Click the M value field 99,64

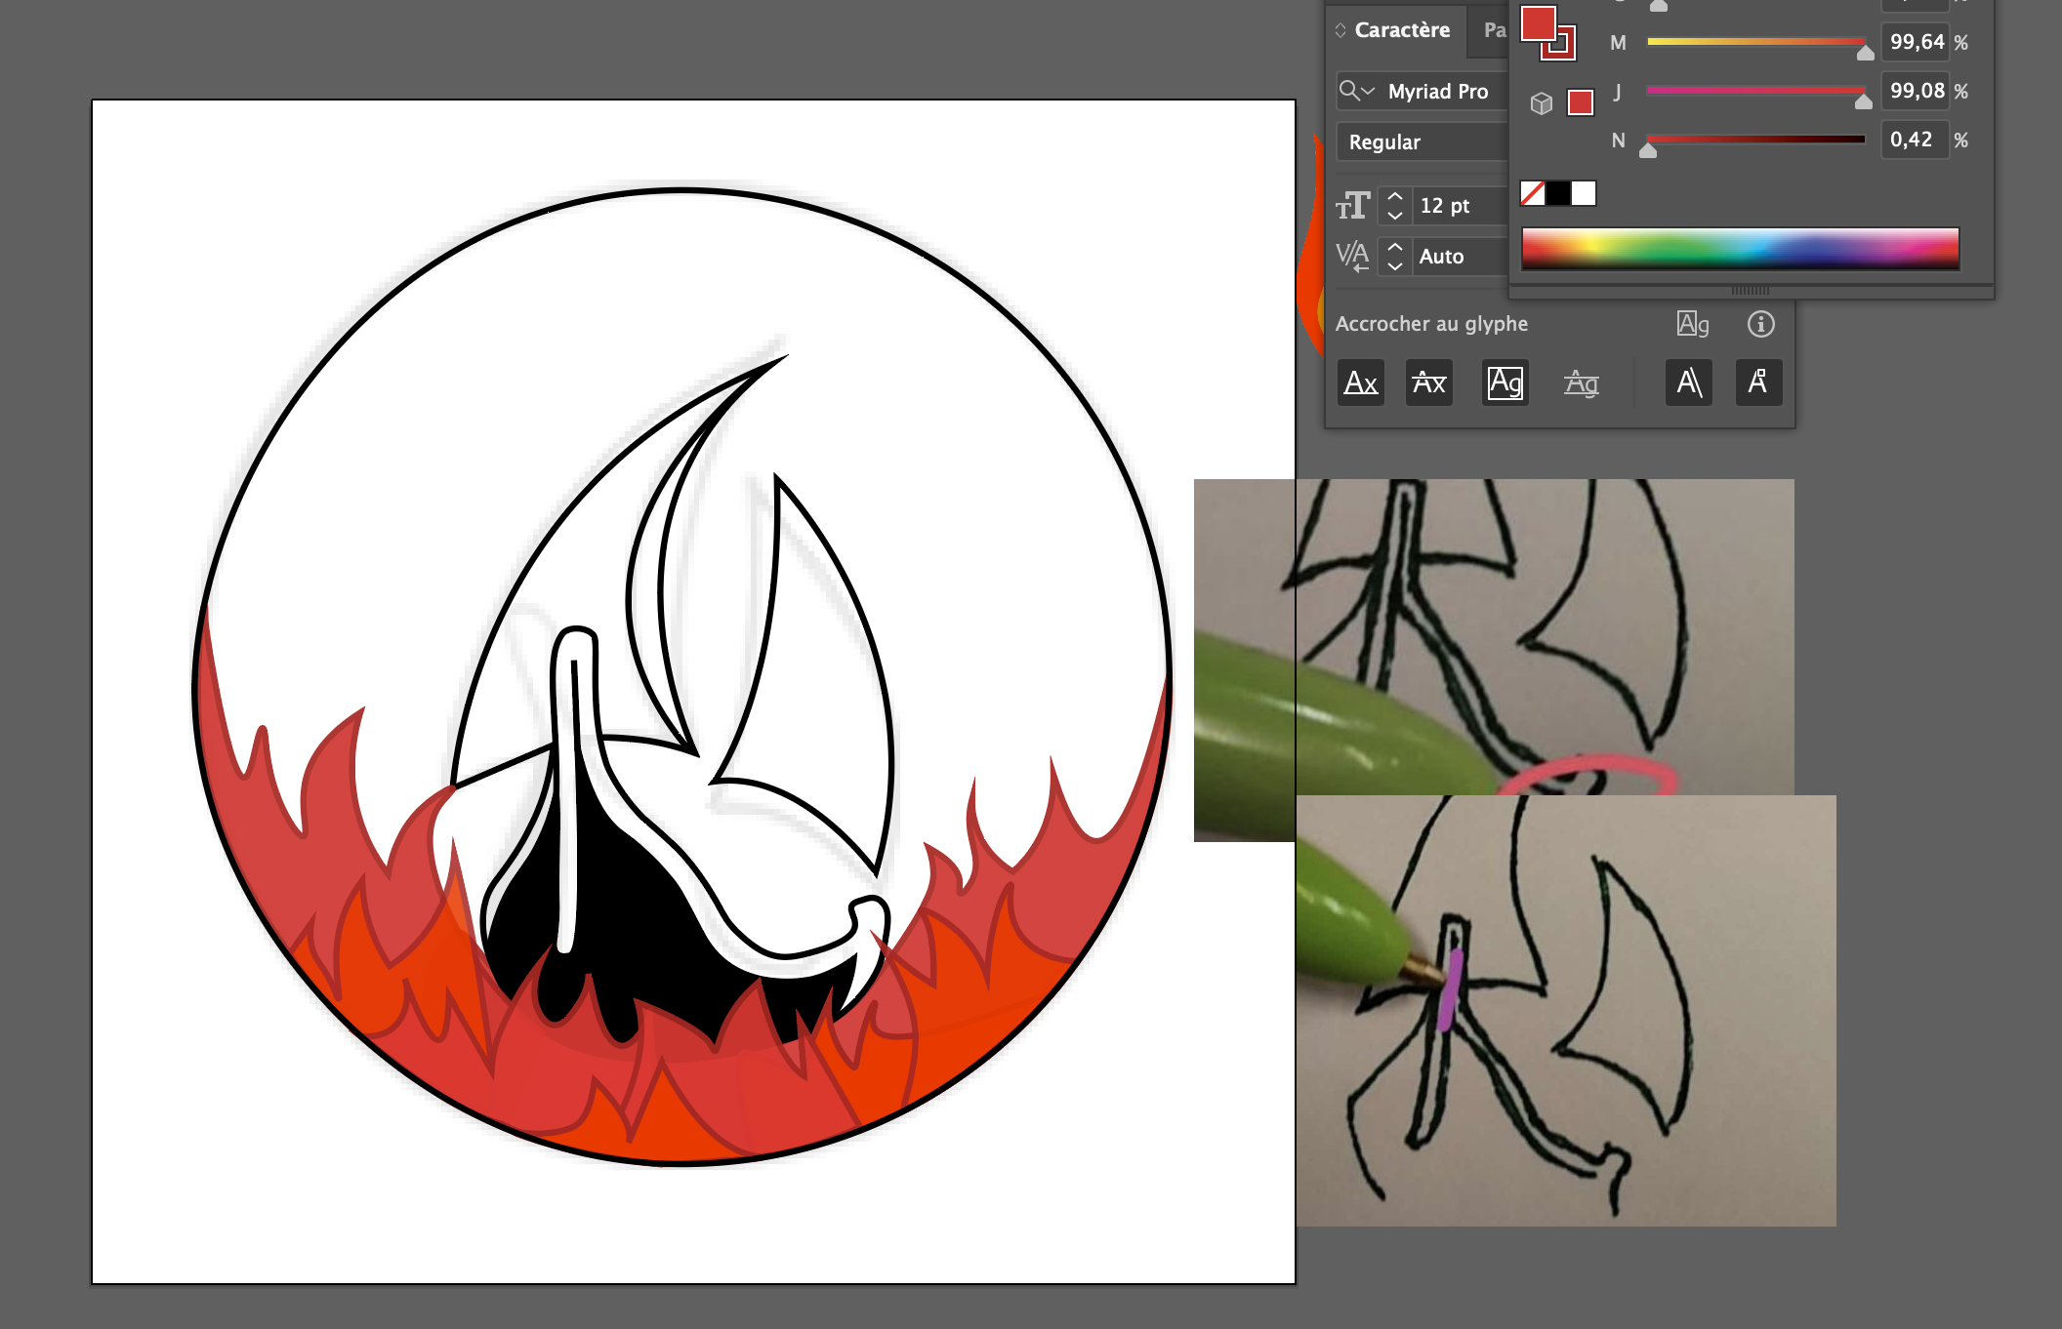coord(1915,42)
